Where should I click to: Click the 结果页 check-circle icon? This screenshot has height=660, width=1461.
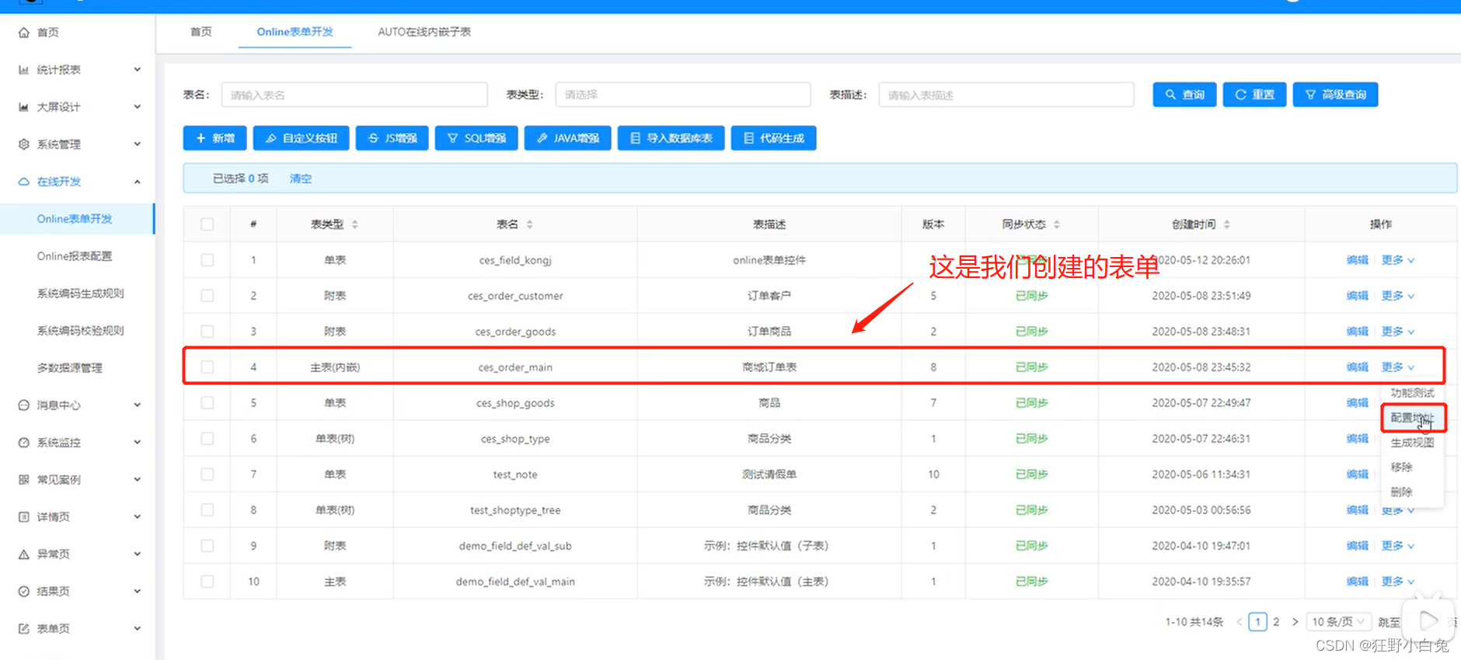[x=24, y=592]
